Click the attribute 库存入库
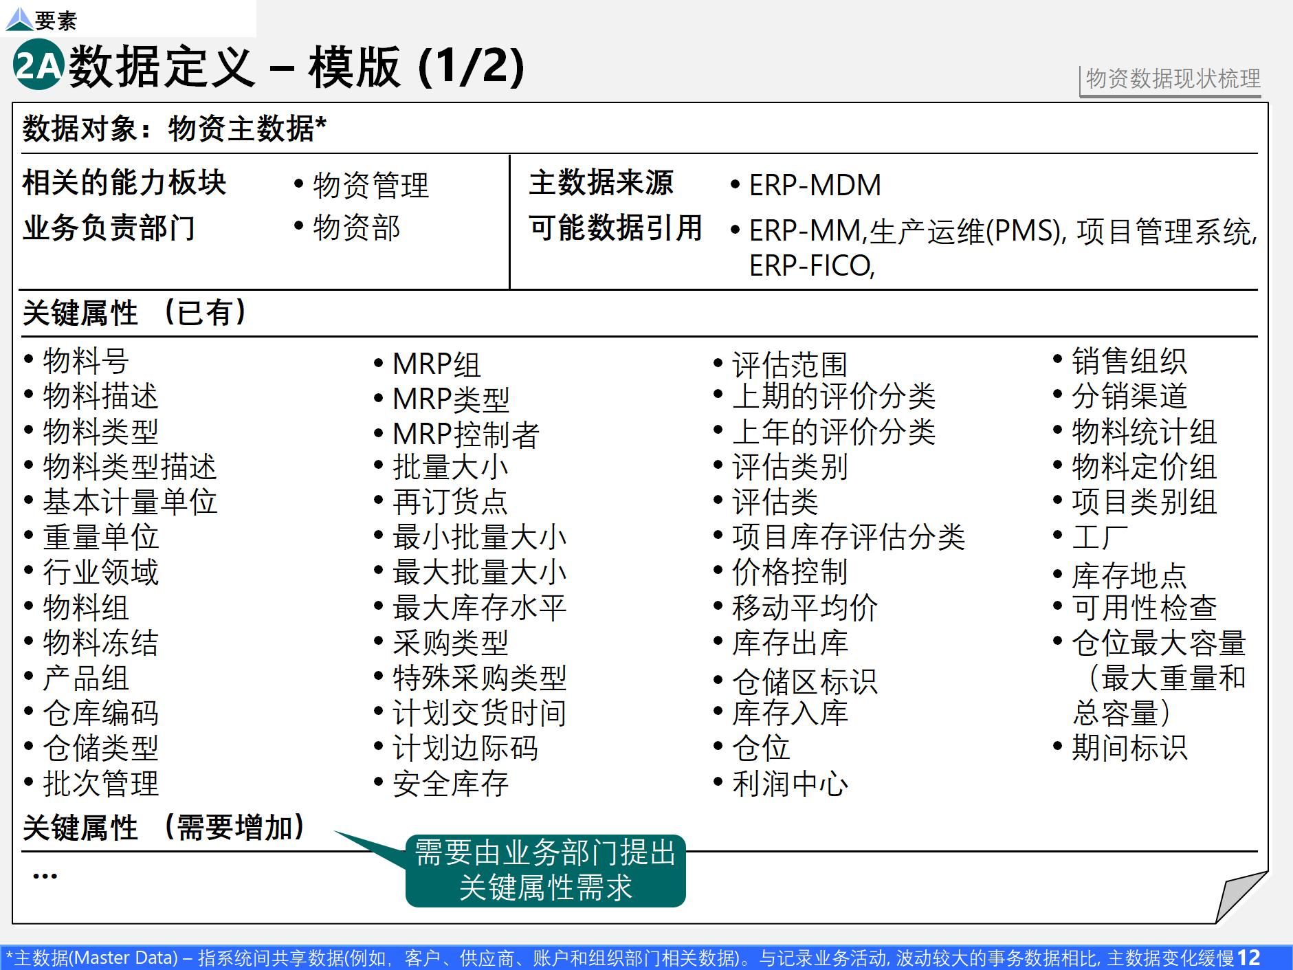1293x970 pixels. 790,714
